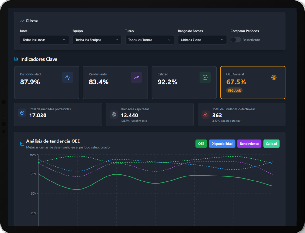Click the produced units cube icon
This screenshot has width=305, height=233.
point(22,113)
